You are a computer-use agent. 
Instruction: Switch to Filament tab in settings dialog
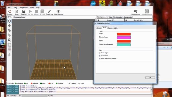tap(110, 28)
